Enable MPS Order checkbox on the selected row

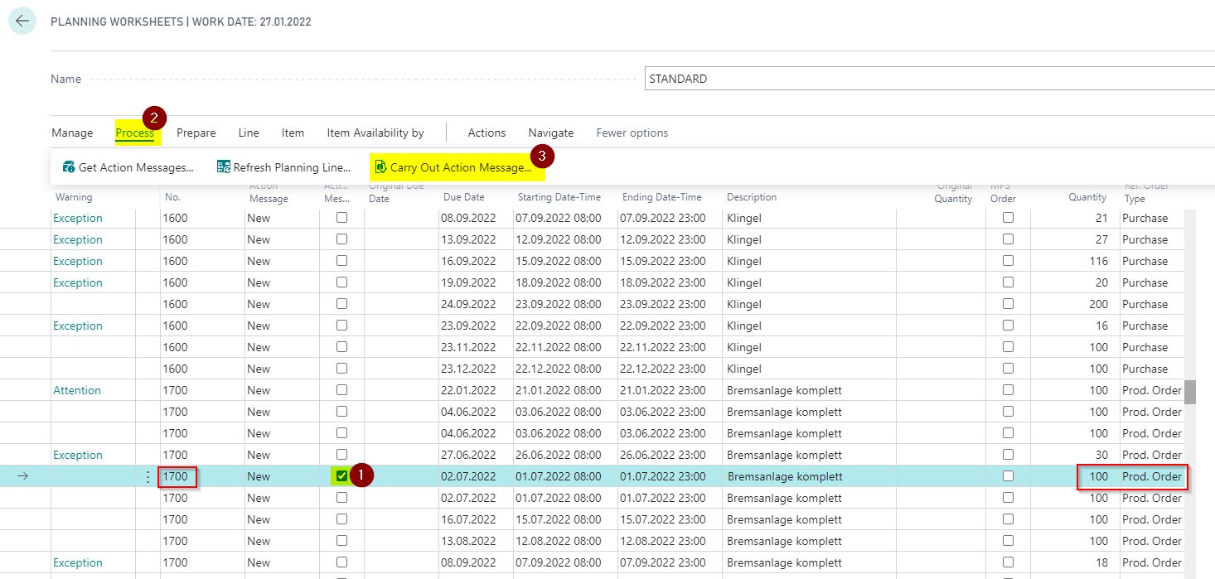[x=1008, y=476]
